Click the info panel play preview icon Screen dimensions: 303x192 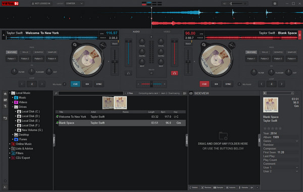(265, 93)
